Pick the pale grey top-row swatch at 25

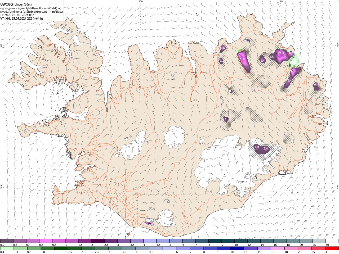click(x=319, y=241)
